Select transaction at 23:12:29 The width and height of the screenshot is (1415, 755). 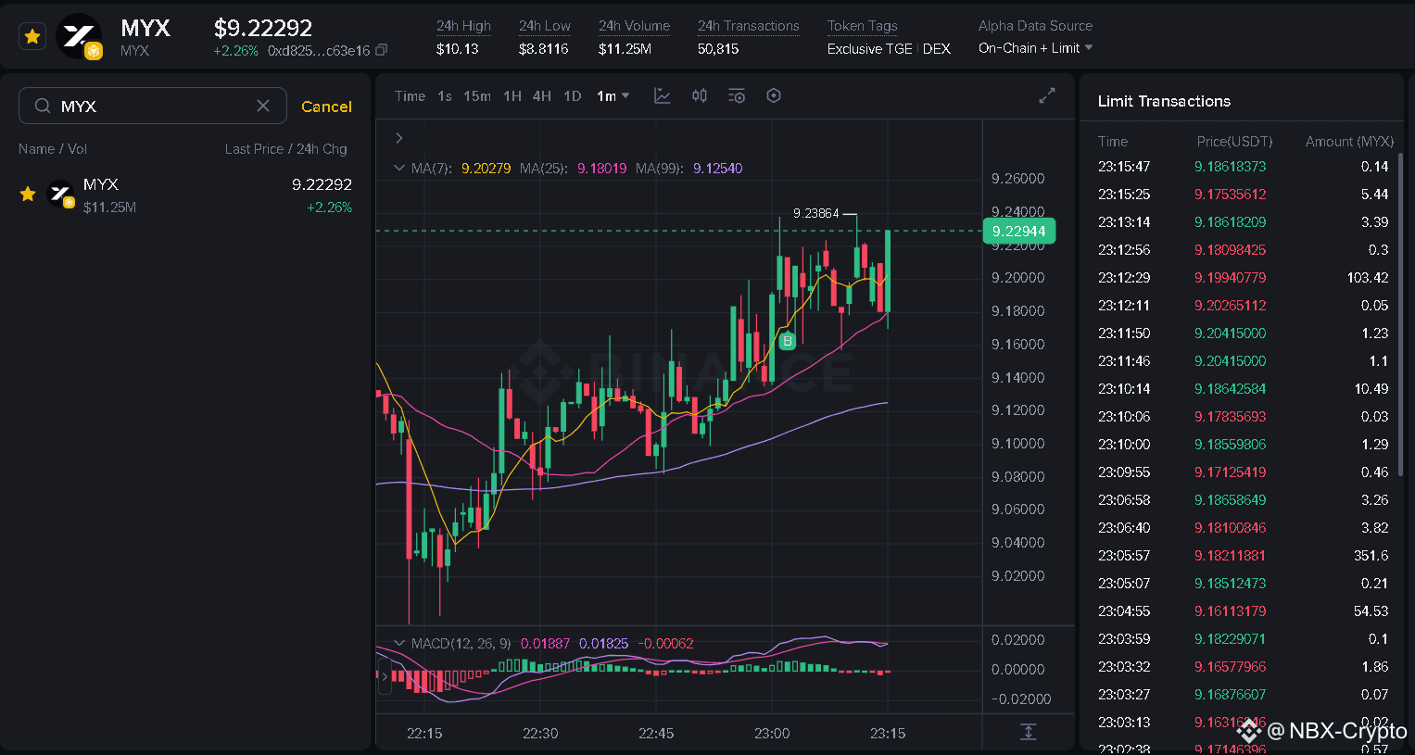pos(1243,278)
